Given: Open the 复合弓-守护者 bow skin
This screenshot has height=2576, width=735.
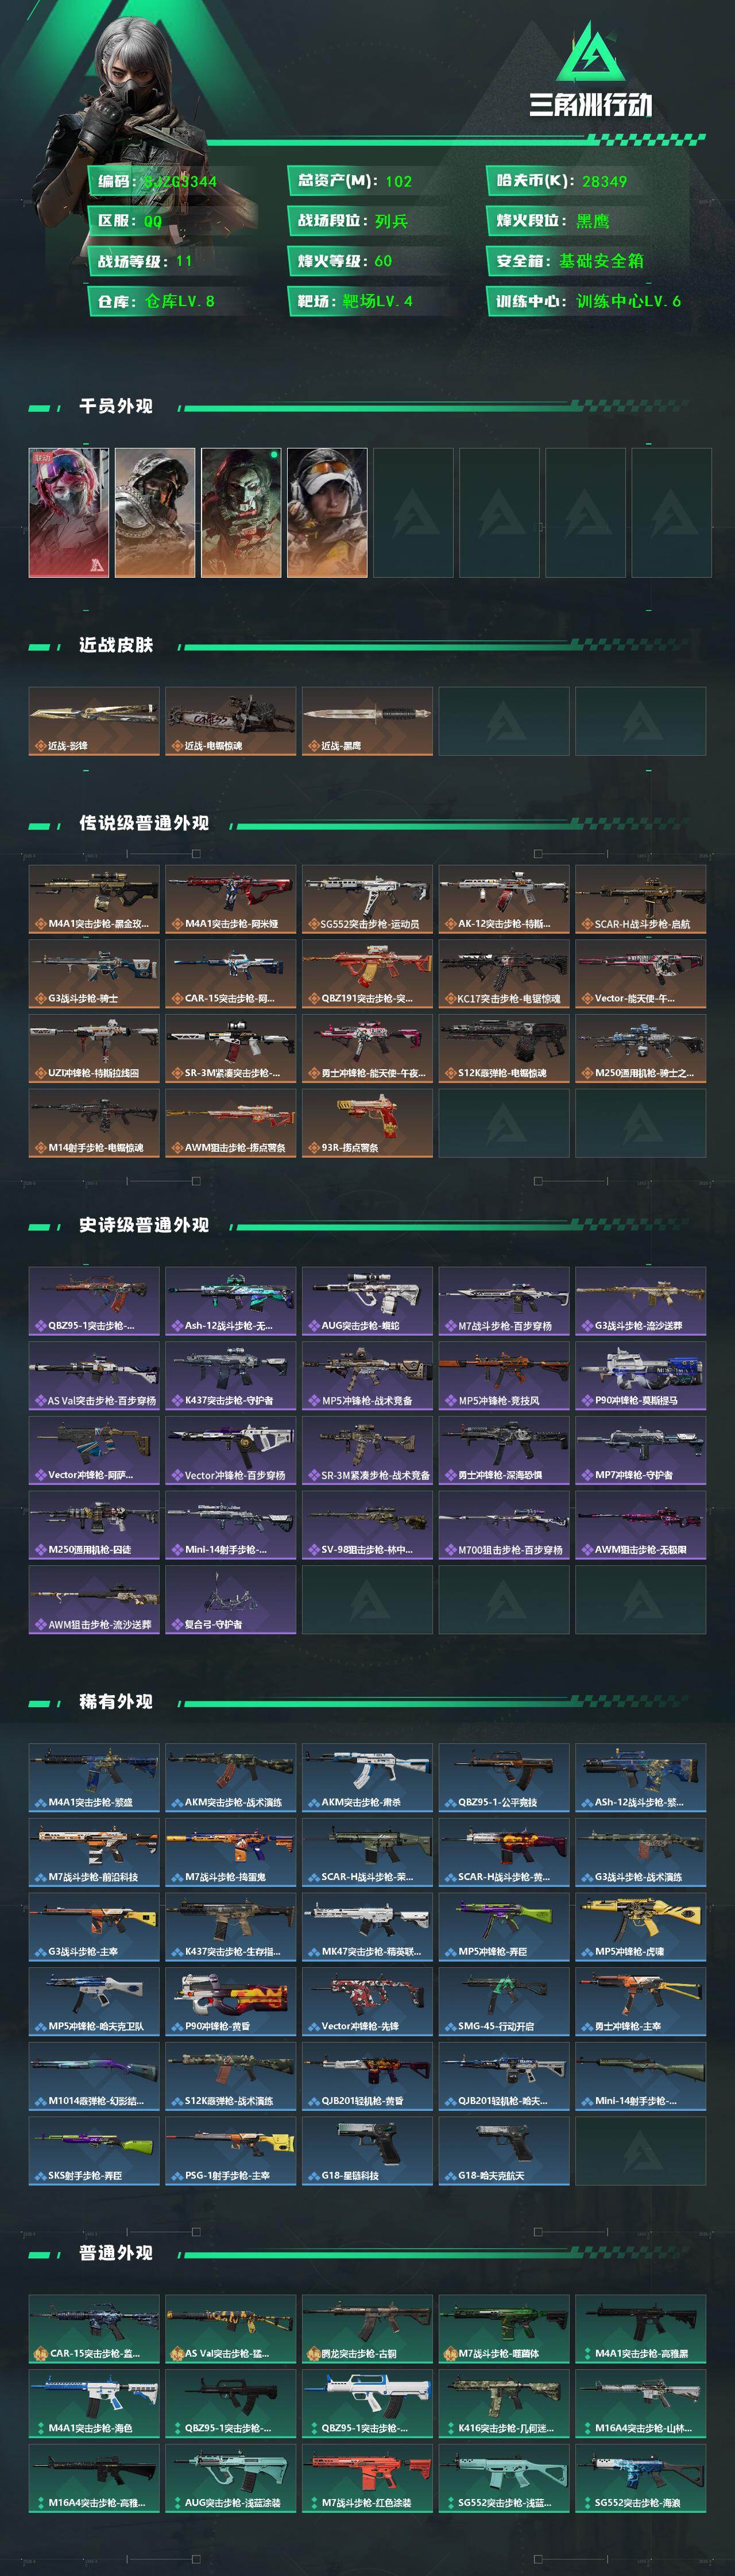Looking at the screenshot, I should tap(231, 1599).
